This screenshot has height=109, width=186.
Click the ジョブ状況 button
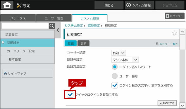pos(170,5)
